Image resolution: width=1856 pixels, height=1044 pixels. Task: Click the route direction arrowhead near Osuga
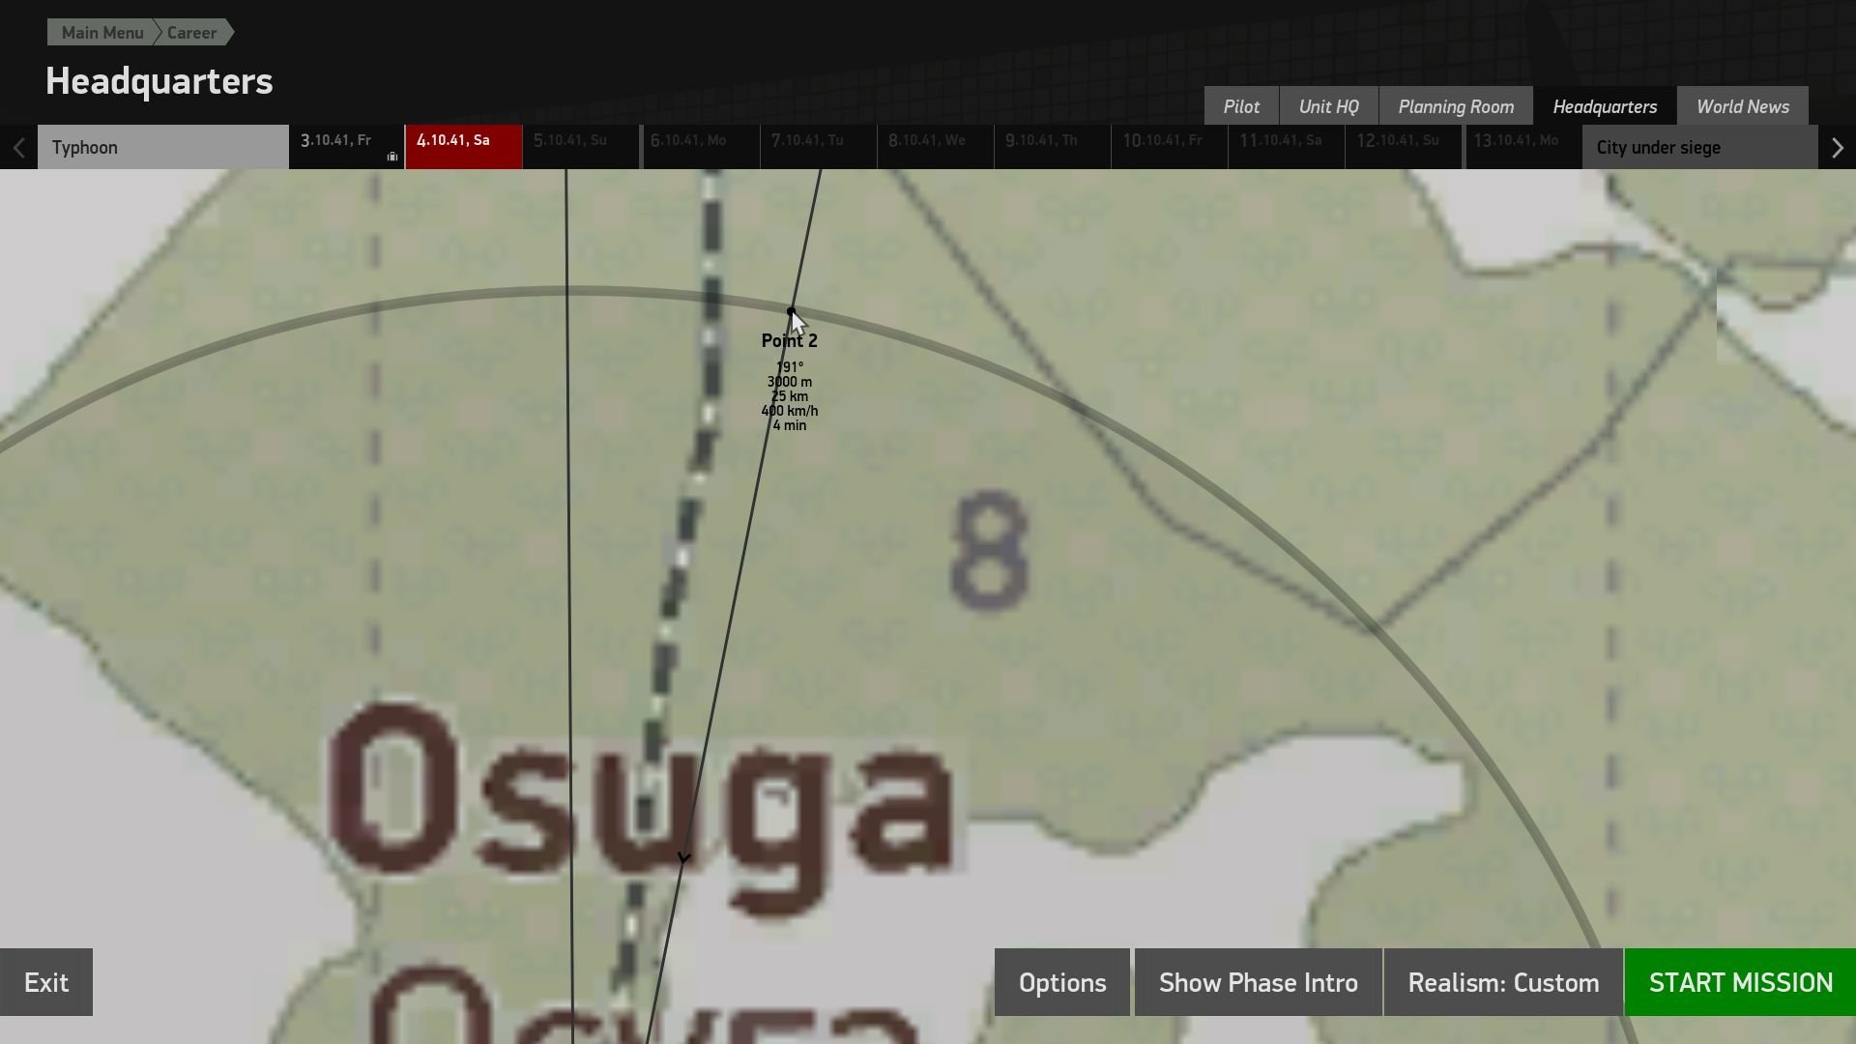tap(684, 857)
